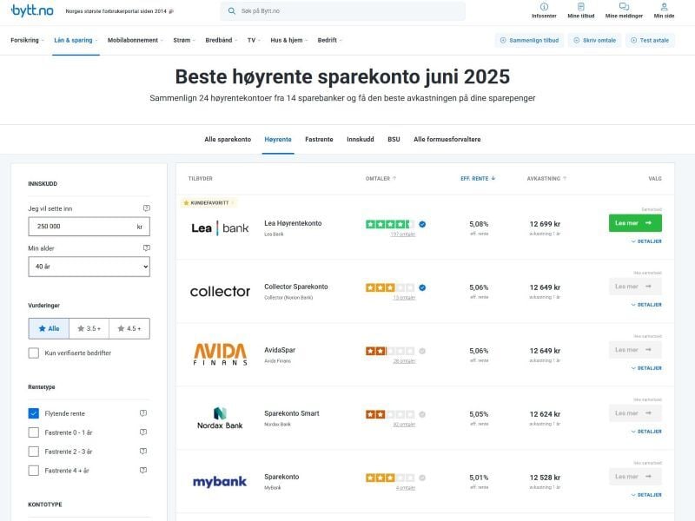Open Lån & sparing menu
Viewport: 695px width, 521px height.
[76, 40]
